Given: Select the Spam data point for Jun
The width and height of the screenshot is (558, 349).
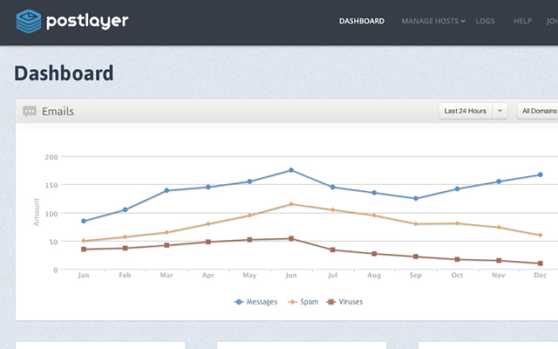Looking at the screenshot, I should (x=291, y=204).
